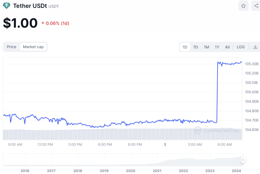Show the 1M chart range
The height and width of the screenshot is (174, 260).
[206, 47]
